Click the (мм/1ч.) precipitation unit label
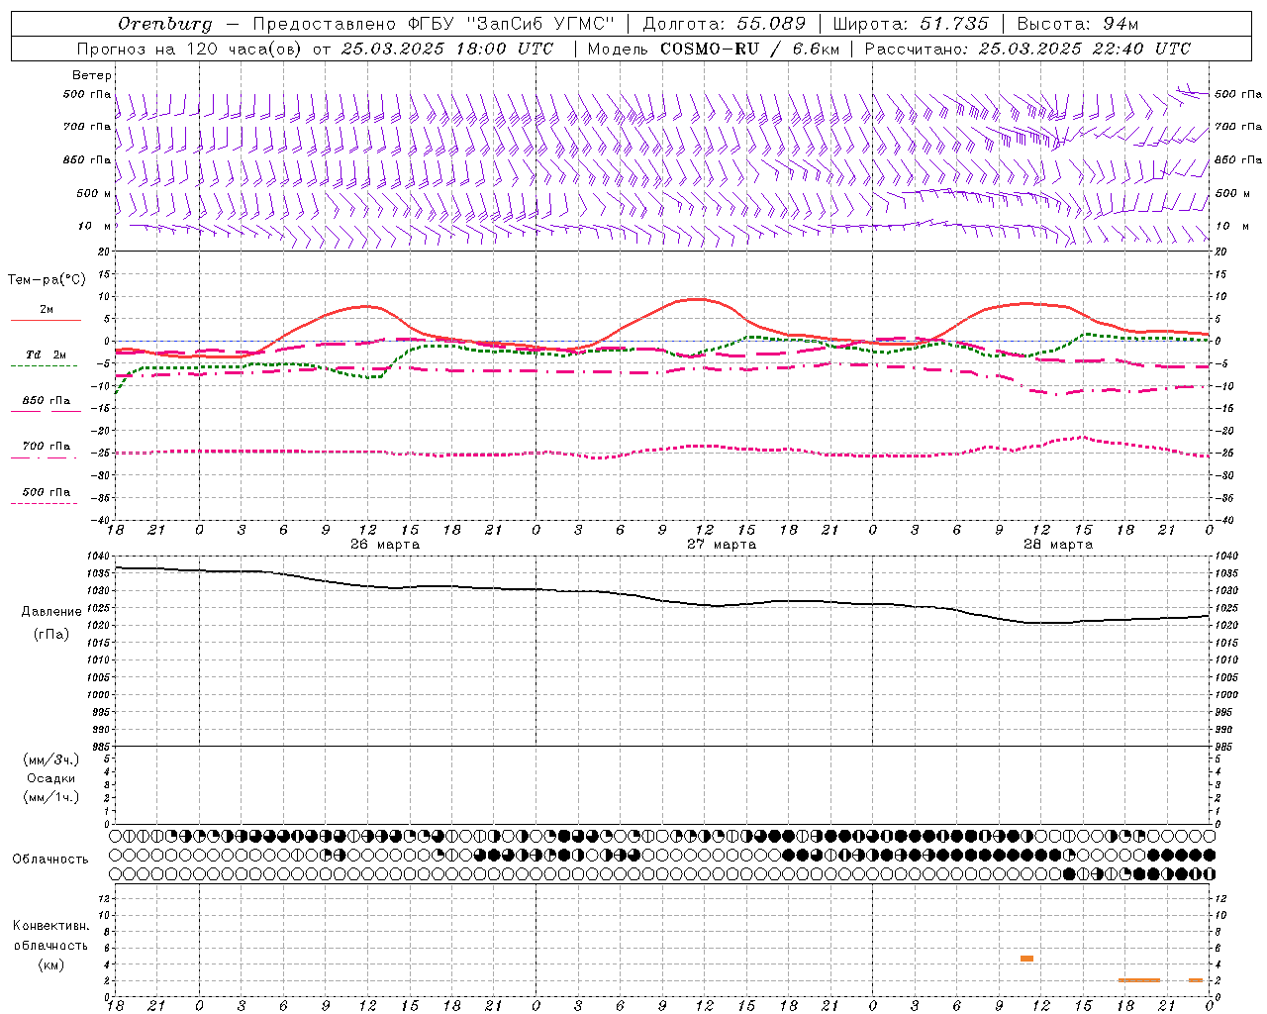 (x=51, y=798)
